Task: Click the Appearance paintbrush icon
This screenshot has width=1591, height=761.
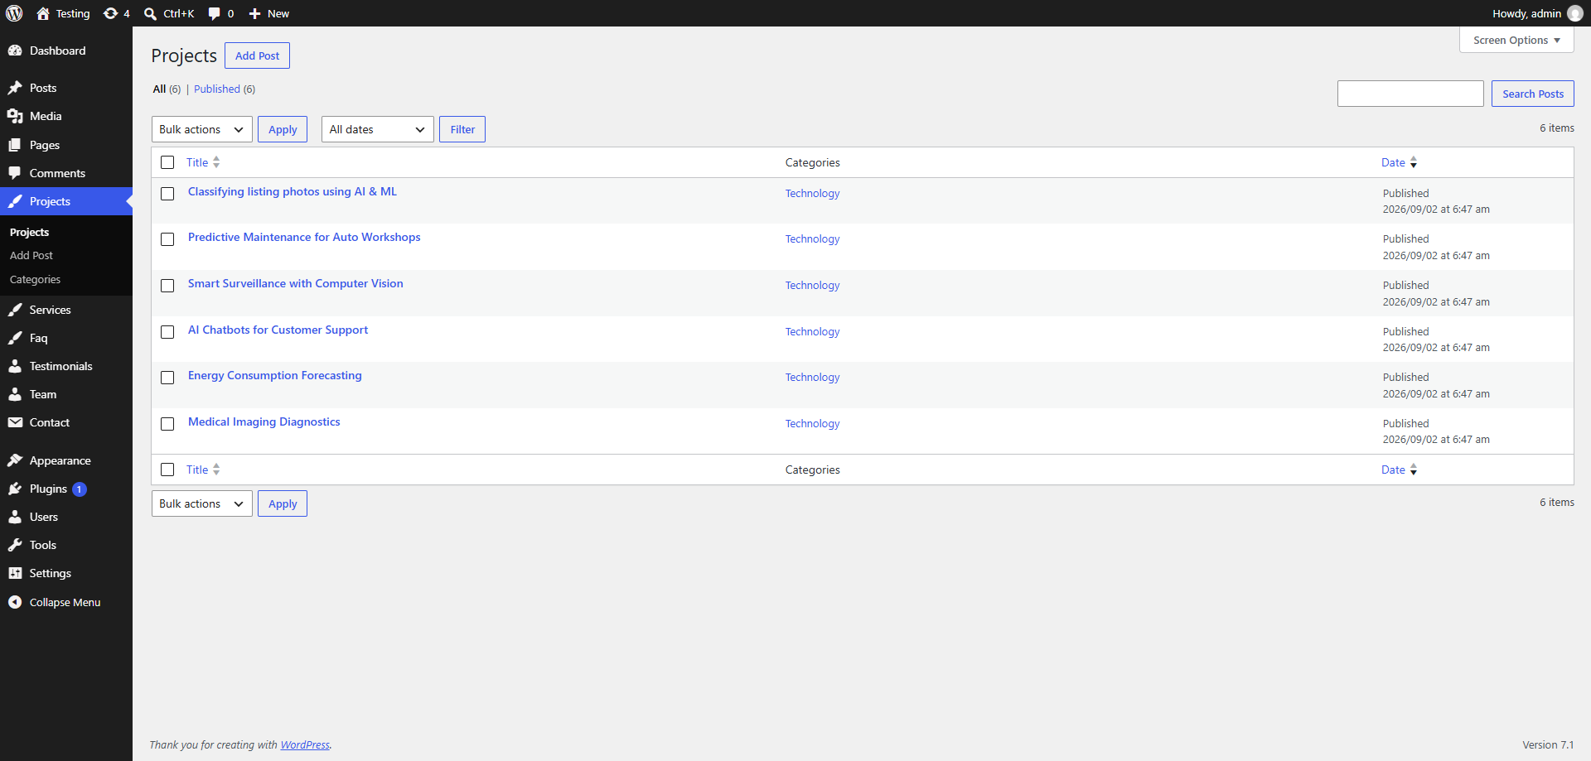Action: coord(15,460)
